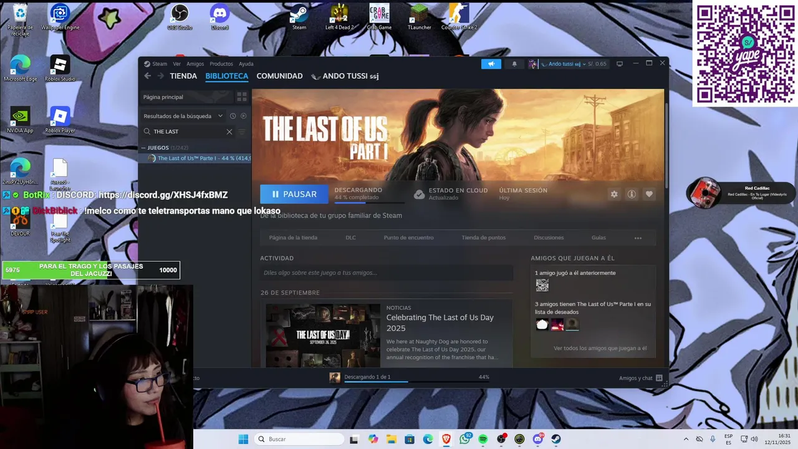Open the Steam announcements megaphone button
The width and height of the screenshot is (798, 449).
491,64
